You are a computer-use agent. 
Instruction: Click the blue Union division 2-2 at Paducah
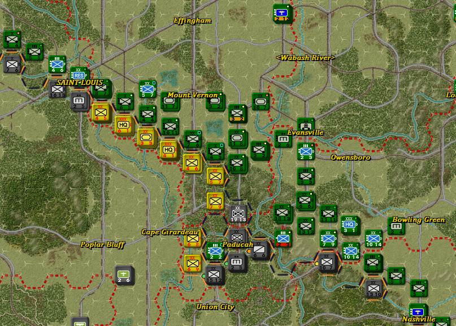(215, 251)
